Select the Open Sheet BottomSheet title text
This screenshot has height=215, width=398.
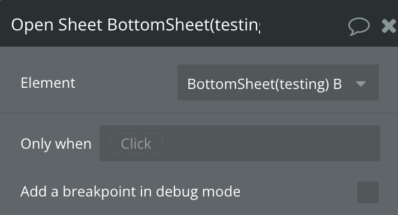point(136,25)
